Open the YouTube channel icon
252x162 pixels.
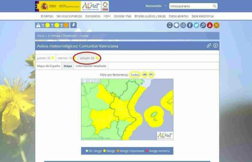click(x=210, y=25)
